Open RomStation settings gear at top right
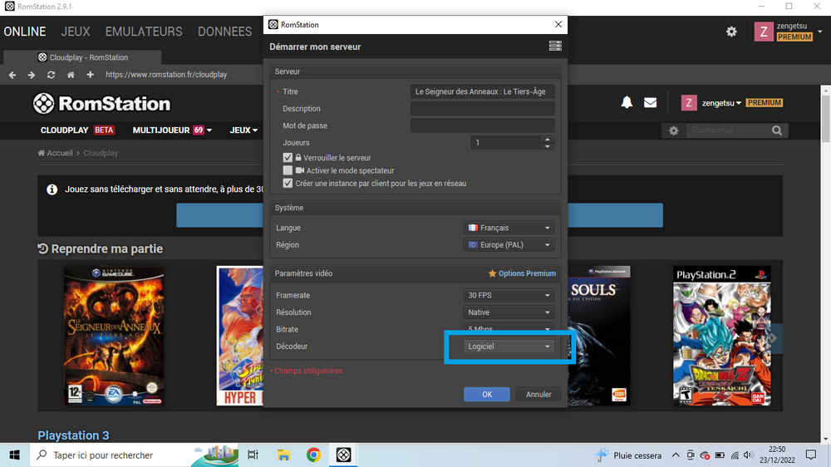831x467 pixels. (x=731, y=32)
